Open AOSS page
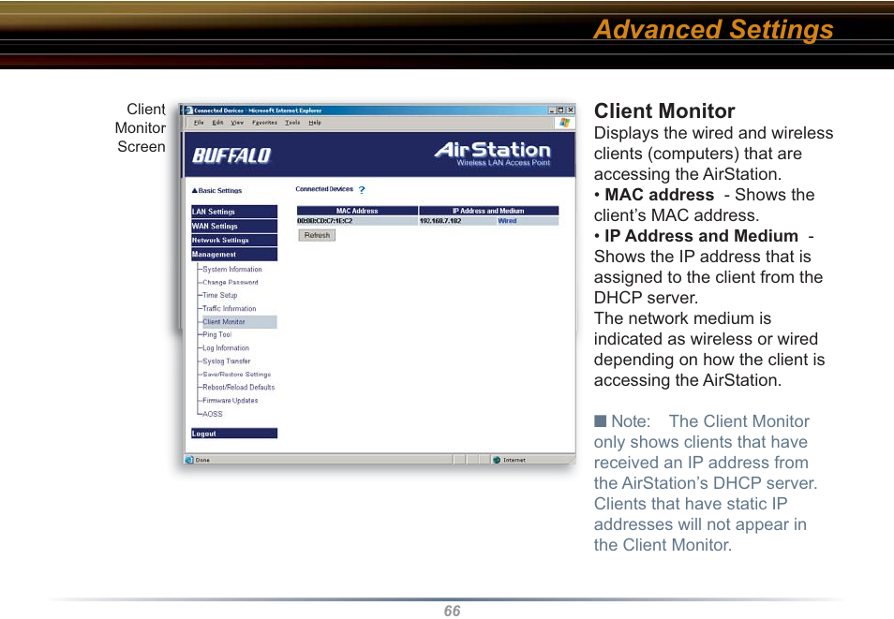This screenshot has width=894, height=619. tap(213, 414)
